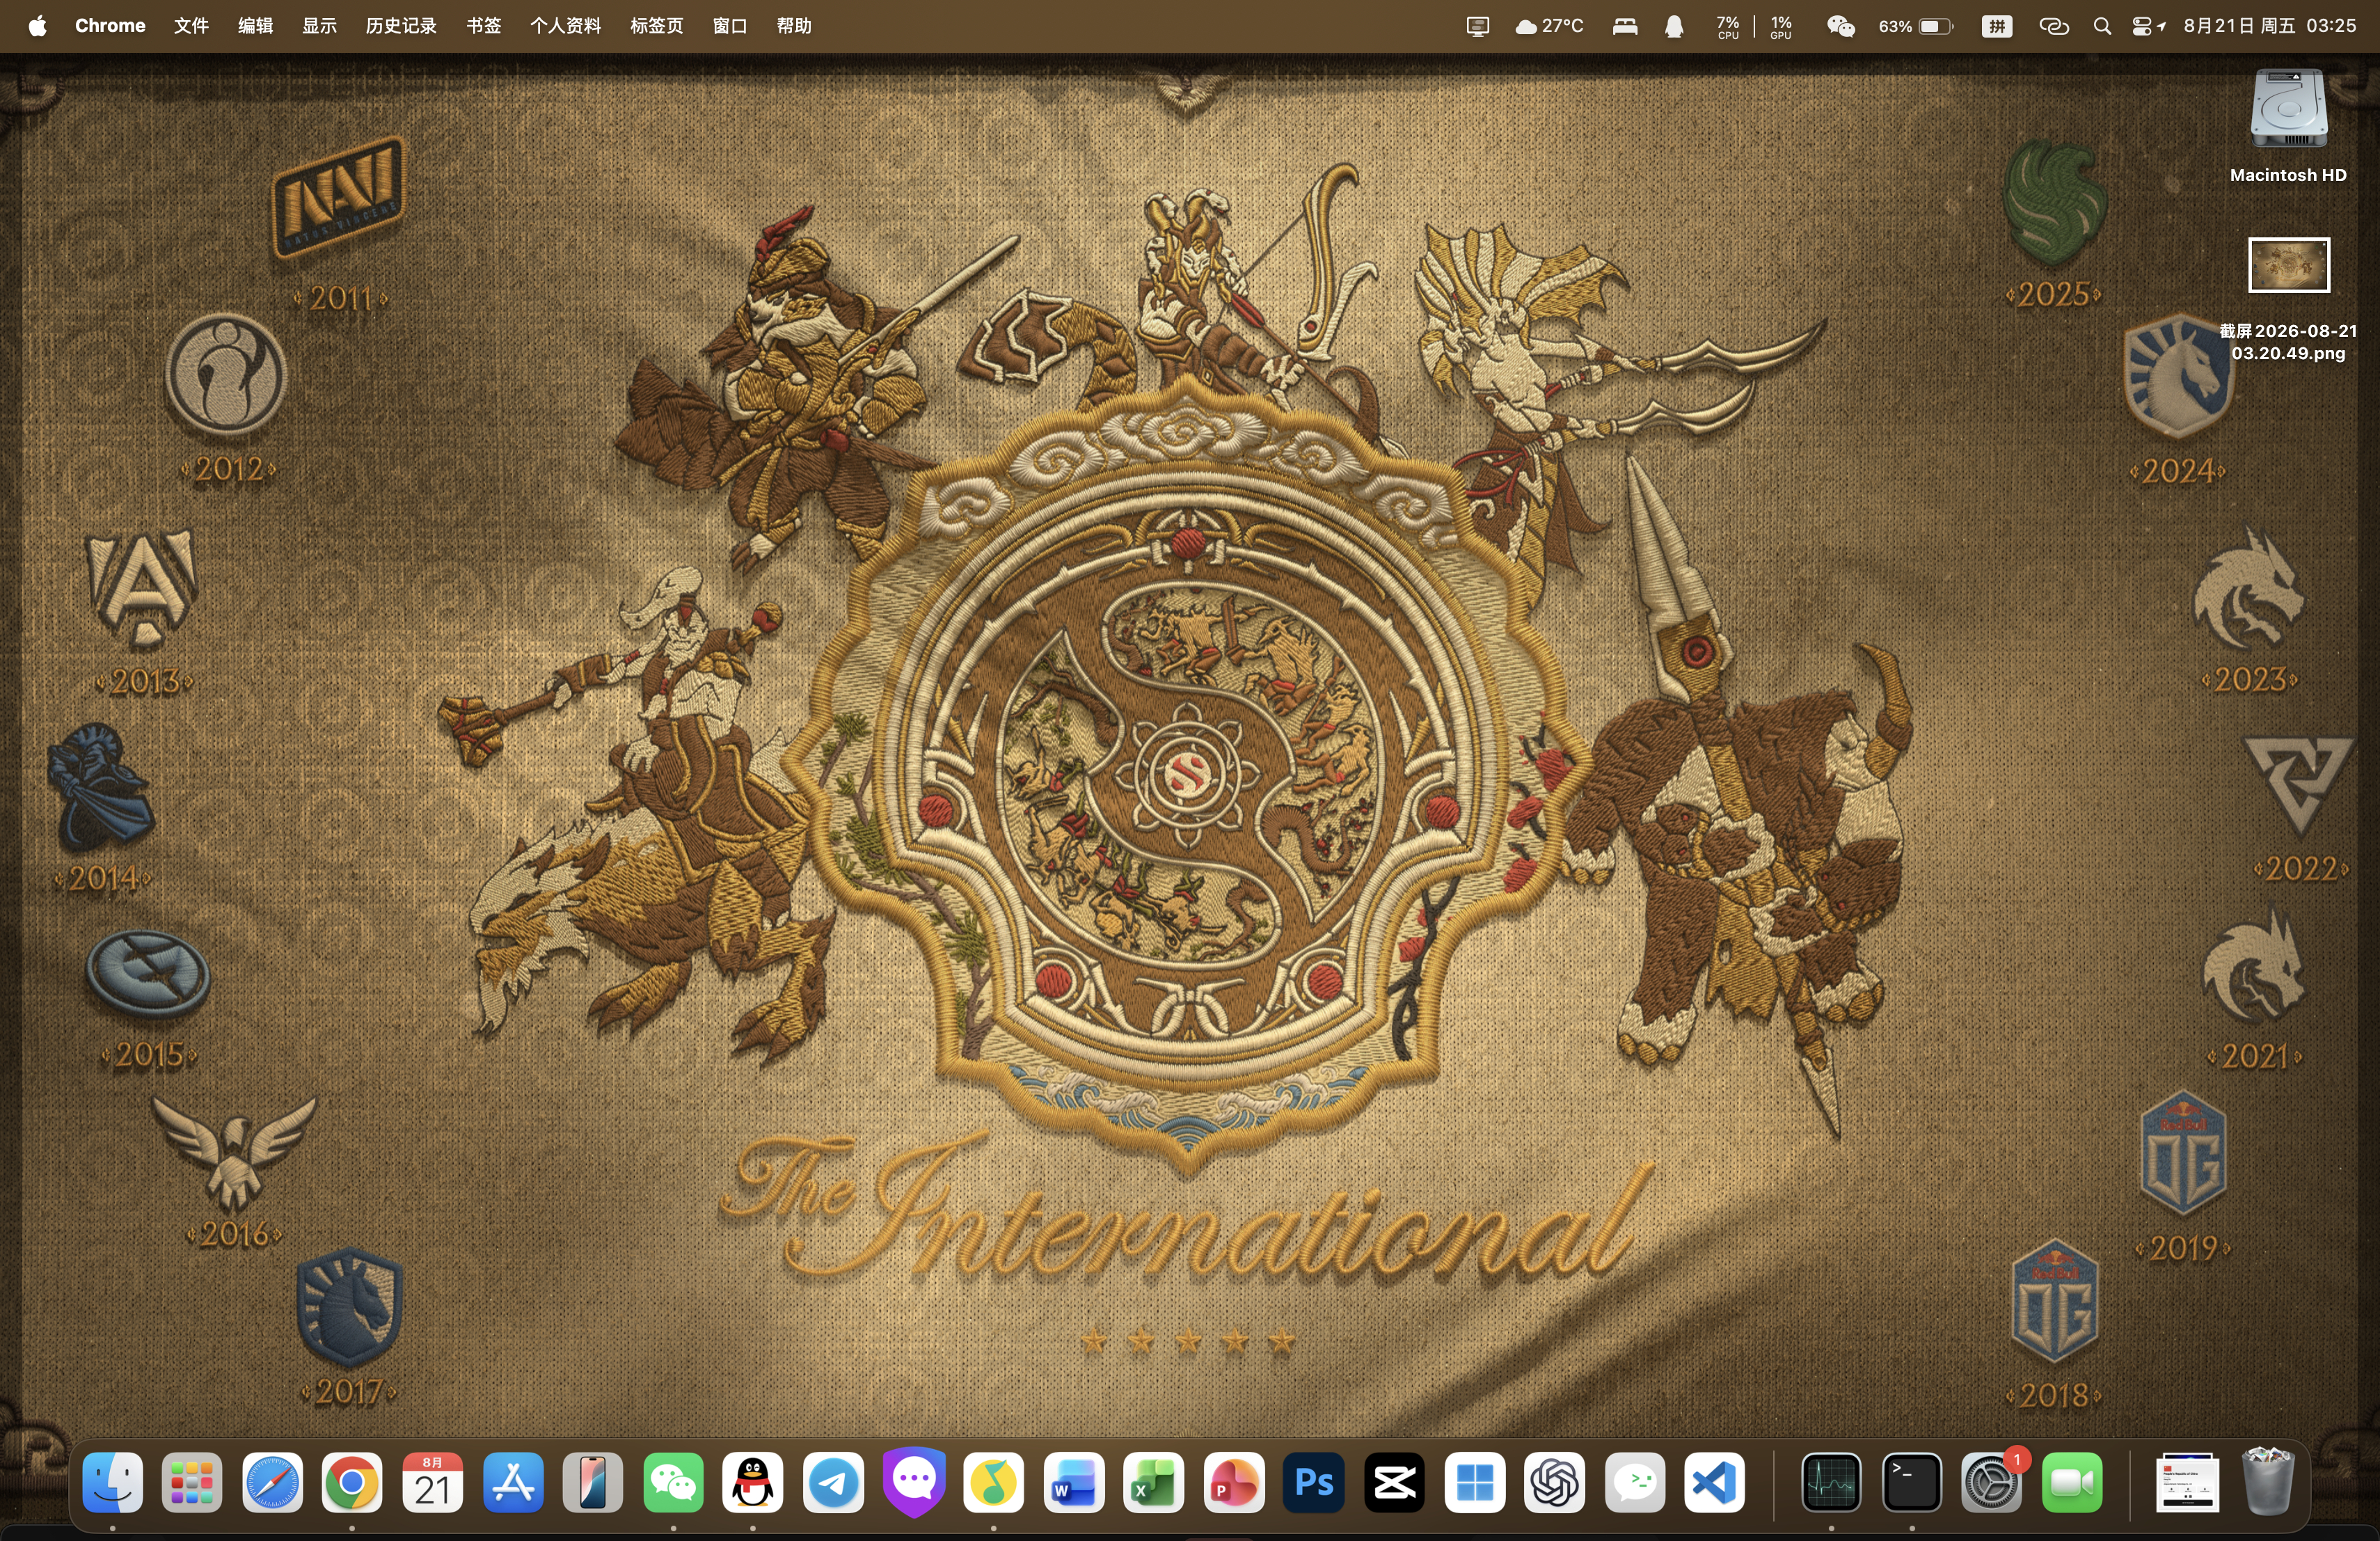Open the 个人资料 menu
Screen dimensions: 2380x1541
click(x=565, y=26)
